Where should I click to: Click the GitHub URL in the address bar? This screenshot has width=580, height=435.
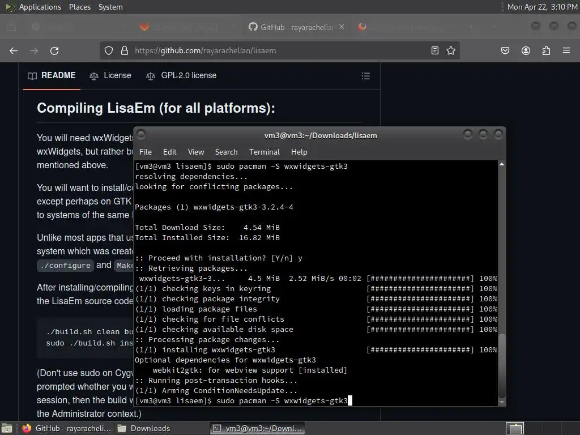point(205,50)
